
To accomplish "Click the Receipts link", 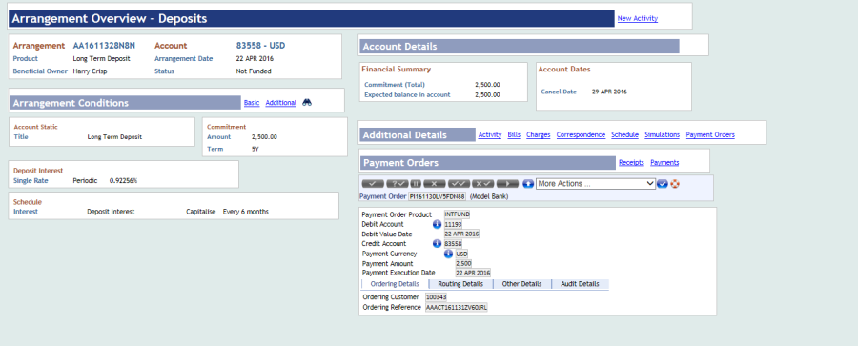I will tap(631, 163).
